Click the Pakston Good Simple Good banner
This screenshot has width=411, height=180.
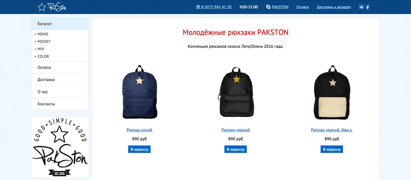pos(60,147)
